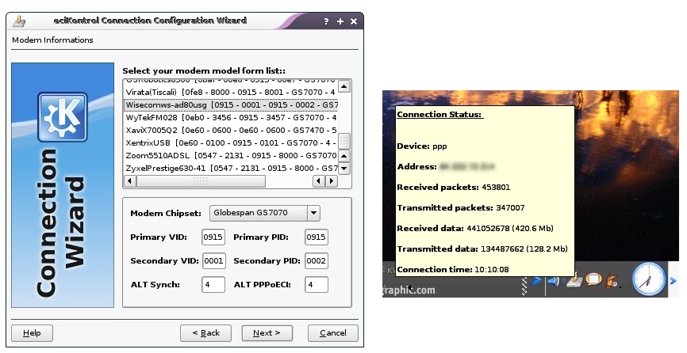This screenshot has height=353, width=687.
Task: Click the modem list scroll down arrow
Action: point(344,169)
